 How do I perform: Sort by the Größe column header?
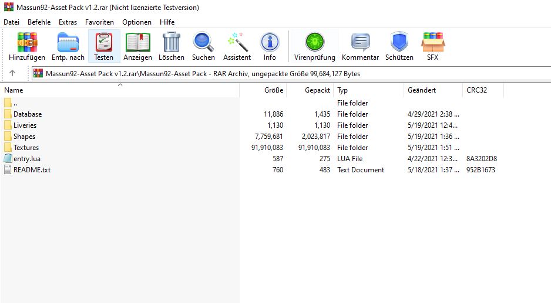(x=263, y=90)
